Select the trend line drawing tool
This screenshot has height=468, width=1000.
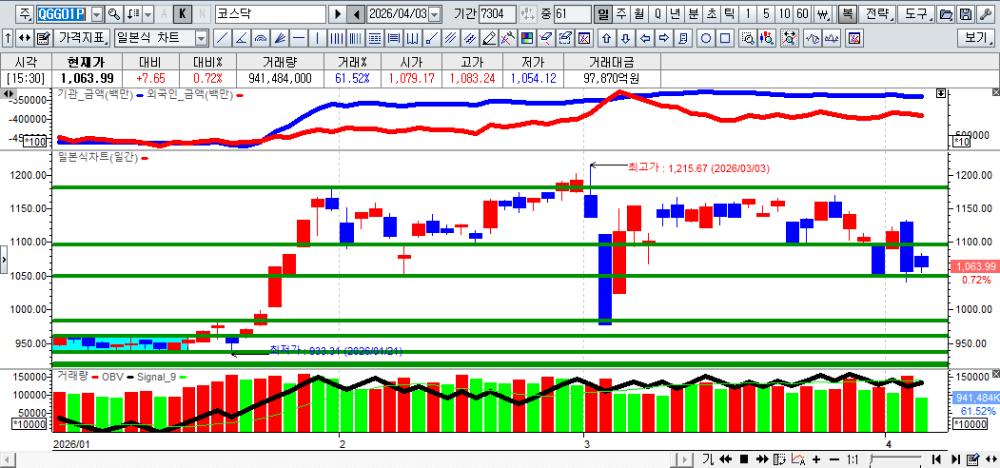click(x=222, y=39)
